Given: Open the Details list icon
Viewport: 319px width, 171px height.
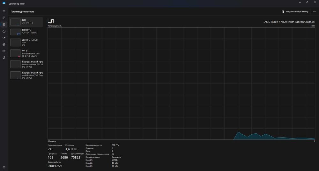Looking at the screenshot, I should [x=4, y=51].
